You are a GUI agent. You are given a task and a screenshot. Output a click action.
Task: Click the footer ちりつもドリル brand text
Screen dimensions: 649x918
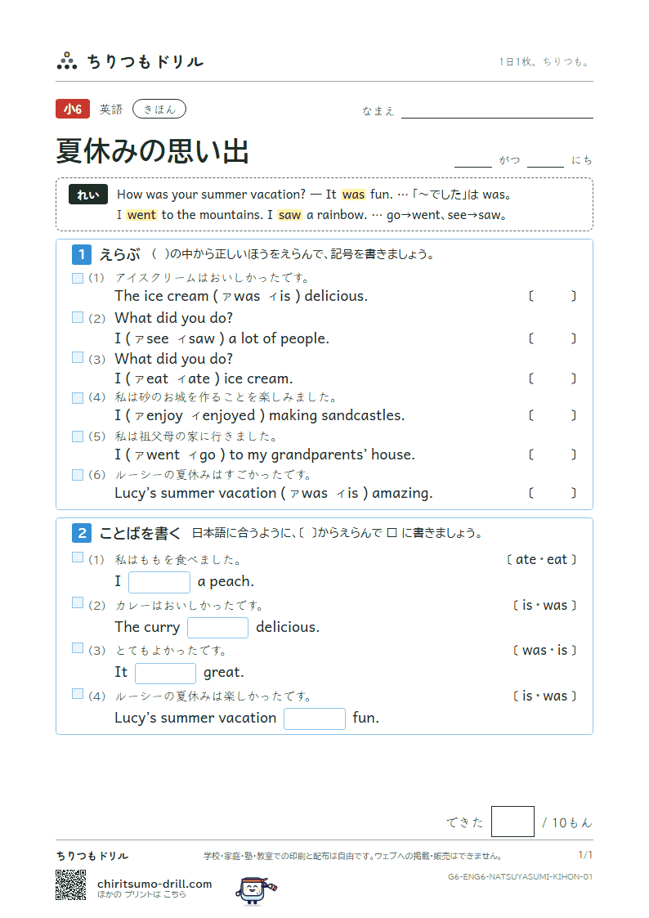coord(92,856)
